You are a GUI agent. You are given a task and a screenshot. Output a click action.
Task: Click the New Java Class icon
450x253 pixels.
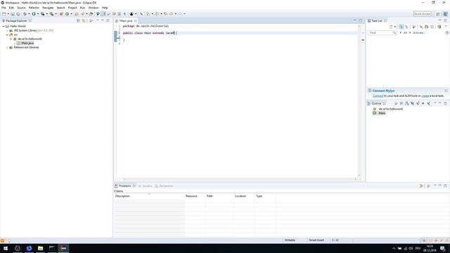67,14
